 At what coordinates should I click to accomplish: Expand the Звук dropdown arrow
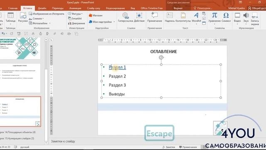pyautogui.click(x=246, y=24)
